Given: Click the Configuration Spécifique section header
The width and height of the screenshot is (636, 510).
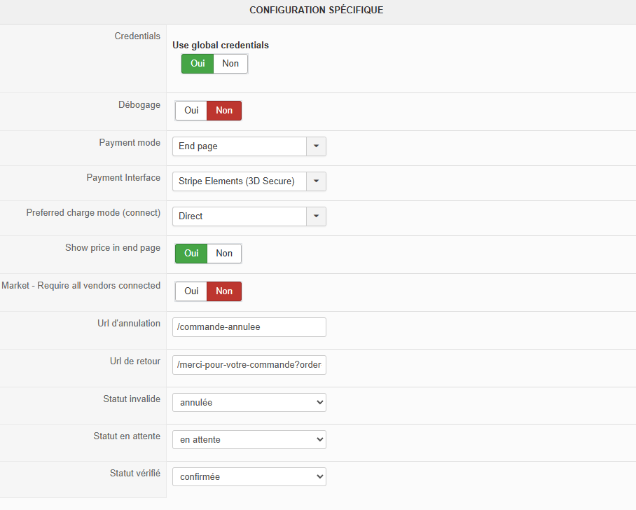Looking at the screenshot, I should click(317, 11).
